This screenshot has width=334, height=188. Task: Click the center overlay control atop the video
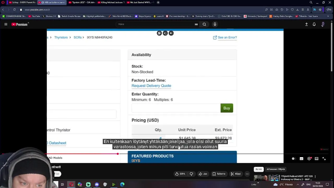point(165,33)
